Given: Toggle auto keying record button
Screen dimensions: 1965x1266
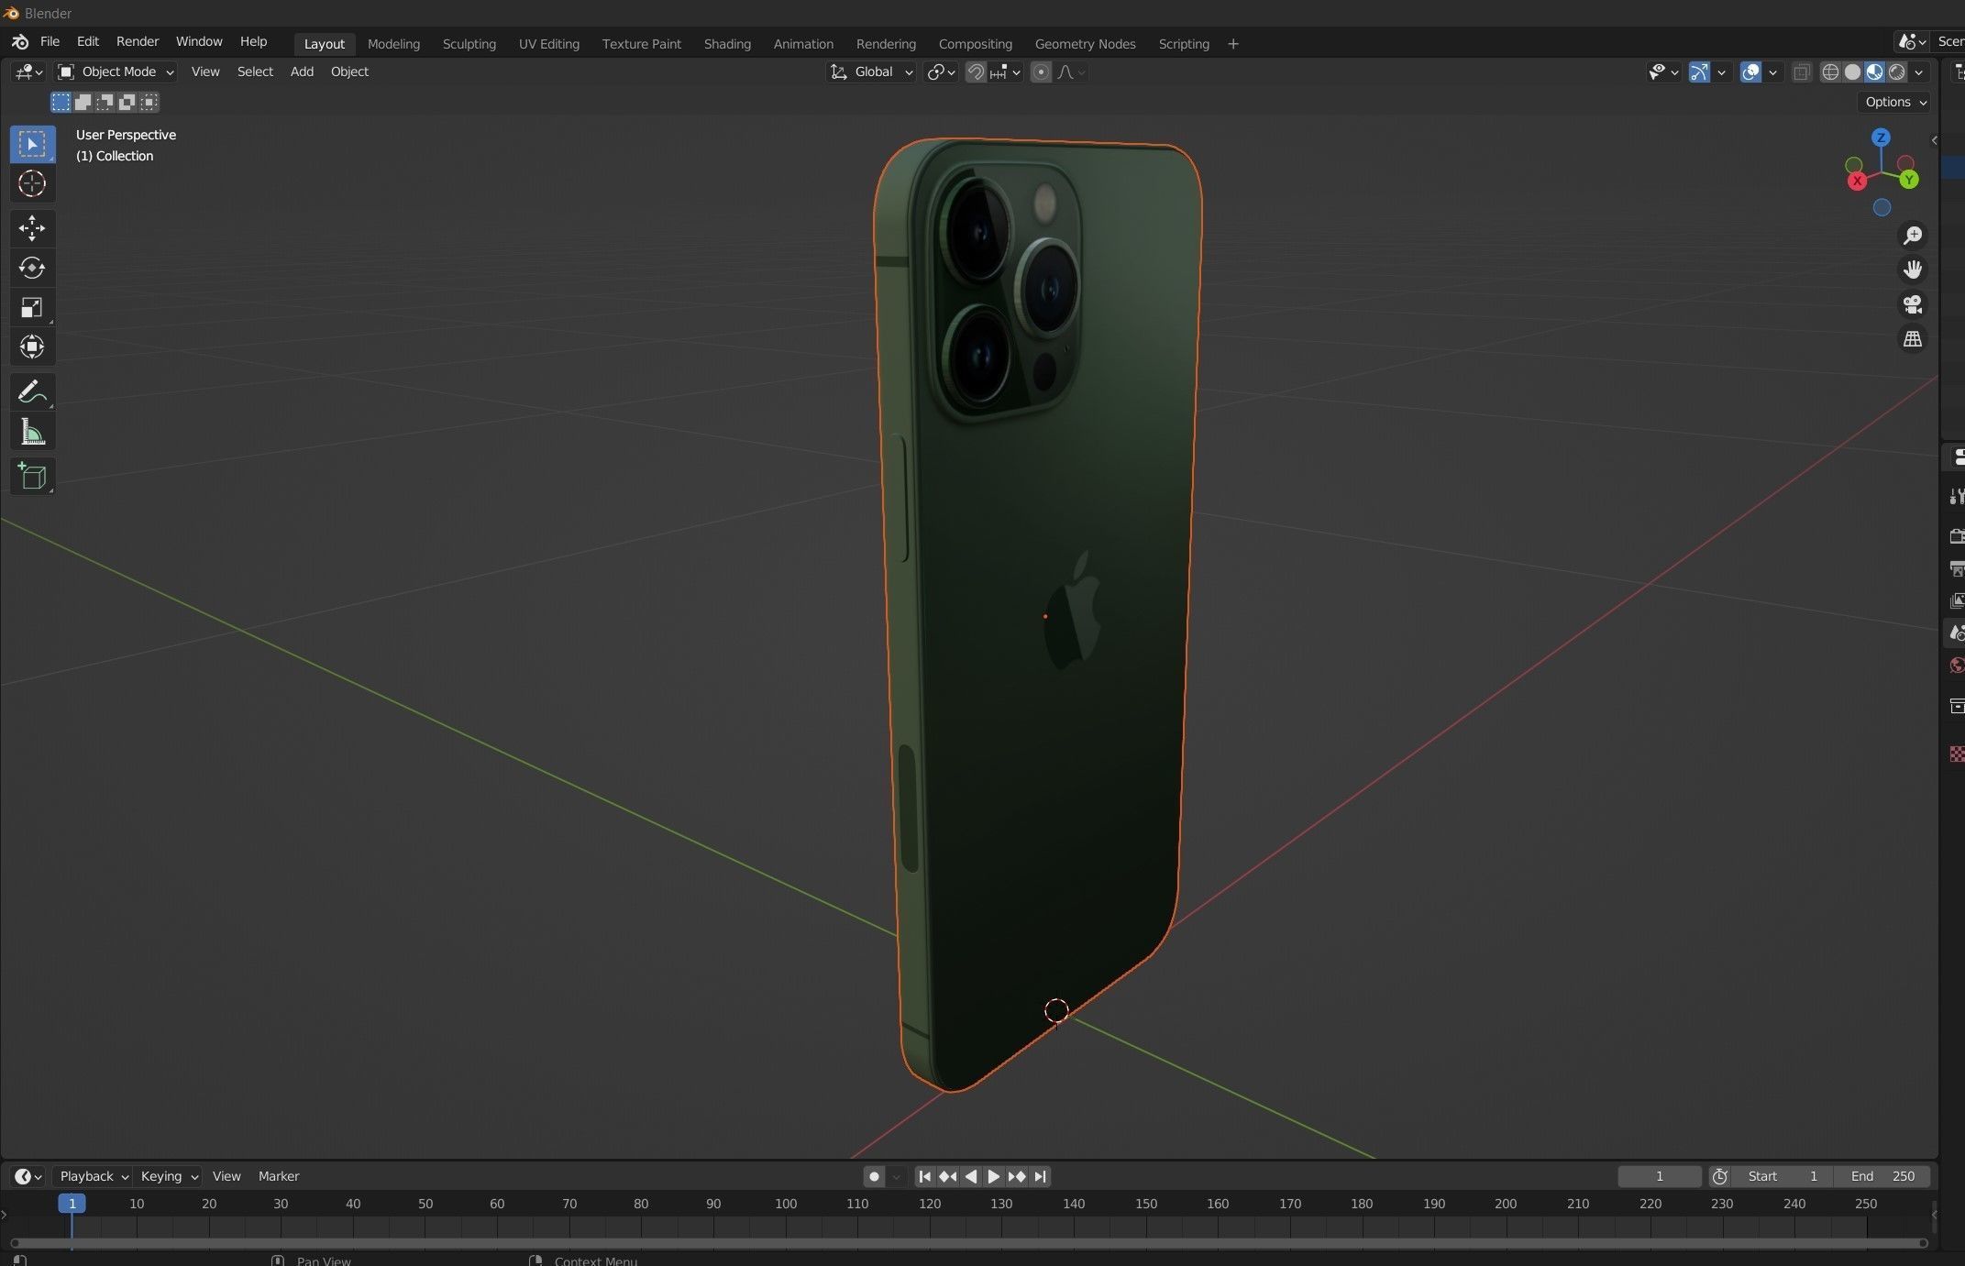Looking at the screenshot, I should [x=874, y=1176].
